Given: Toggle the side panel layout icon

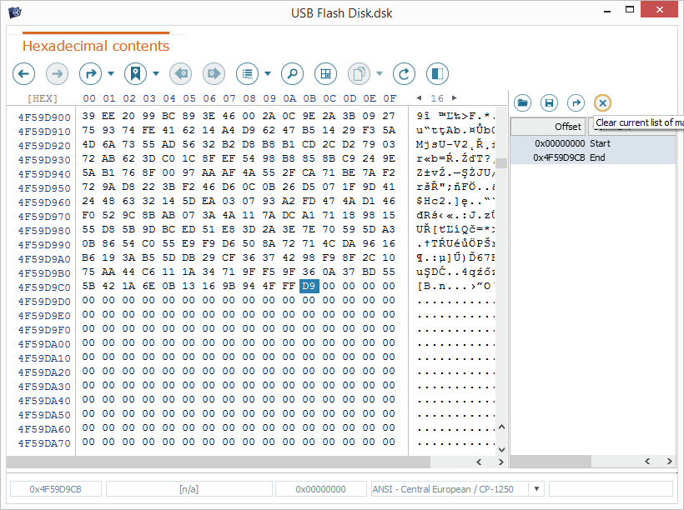Looking at the screenshot, I should [437, 74].
